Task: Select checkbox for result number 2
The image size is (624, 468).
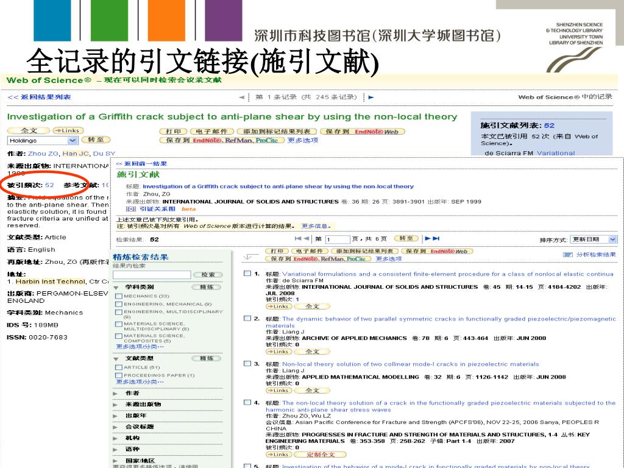Action: pos(247,319)
